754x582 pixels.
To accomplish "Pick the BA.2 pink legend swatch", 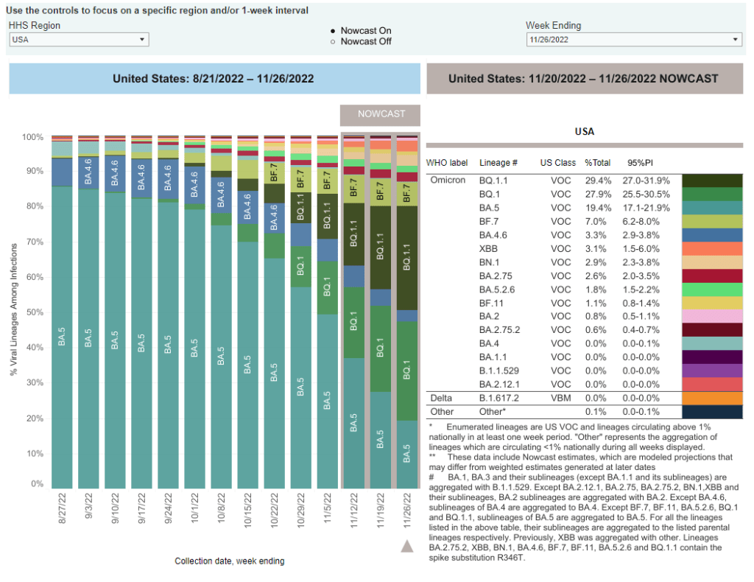I will (x=712, y=317).
